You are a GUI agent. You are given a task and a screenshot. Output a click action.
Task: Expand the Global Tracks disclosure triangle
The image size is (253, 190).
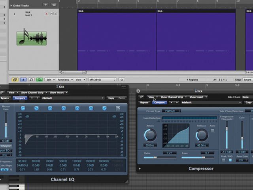(x=11, y=6)
